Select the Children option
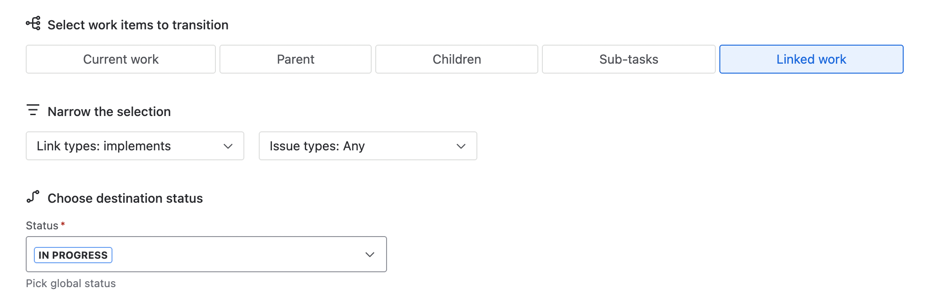The height and width of the screenshot is (307, 933). point(457,59)
